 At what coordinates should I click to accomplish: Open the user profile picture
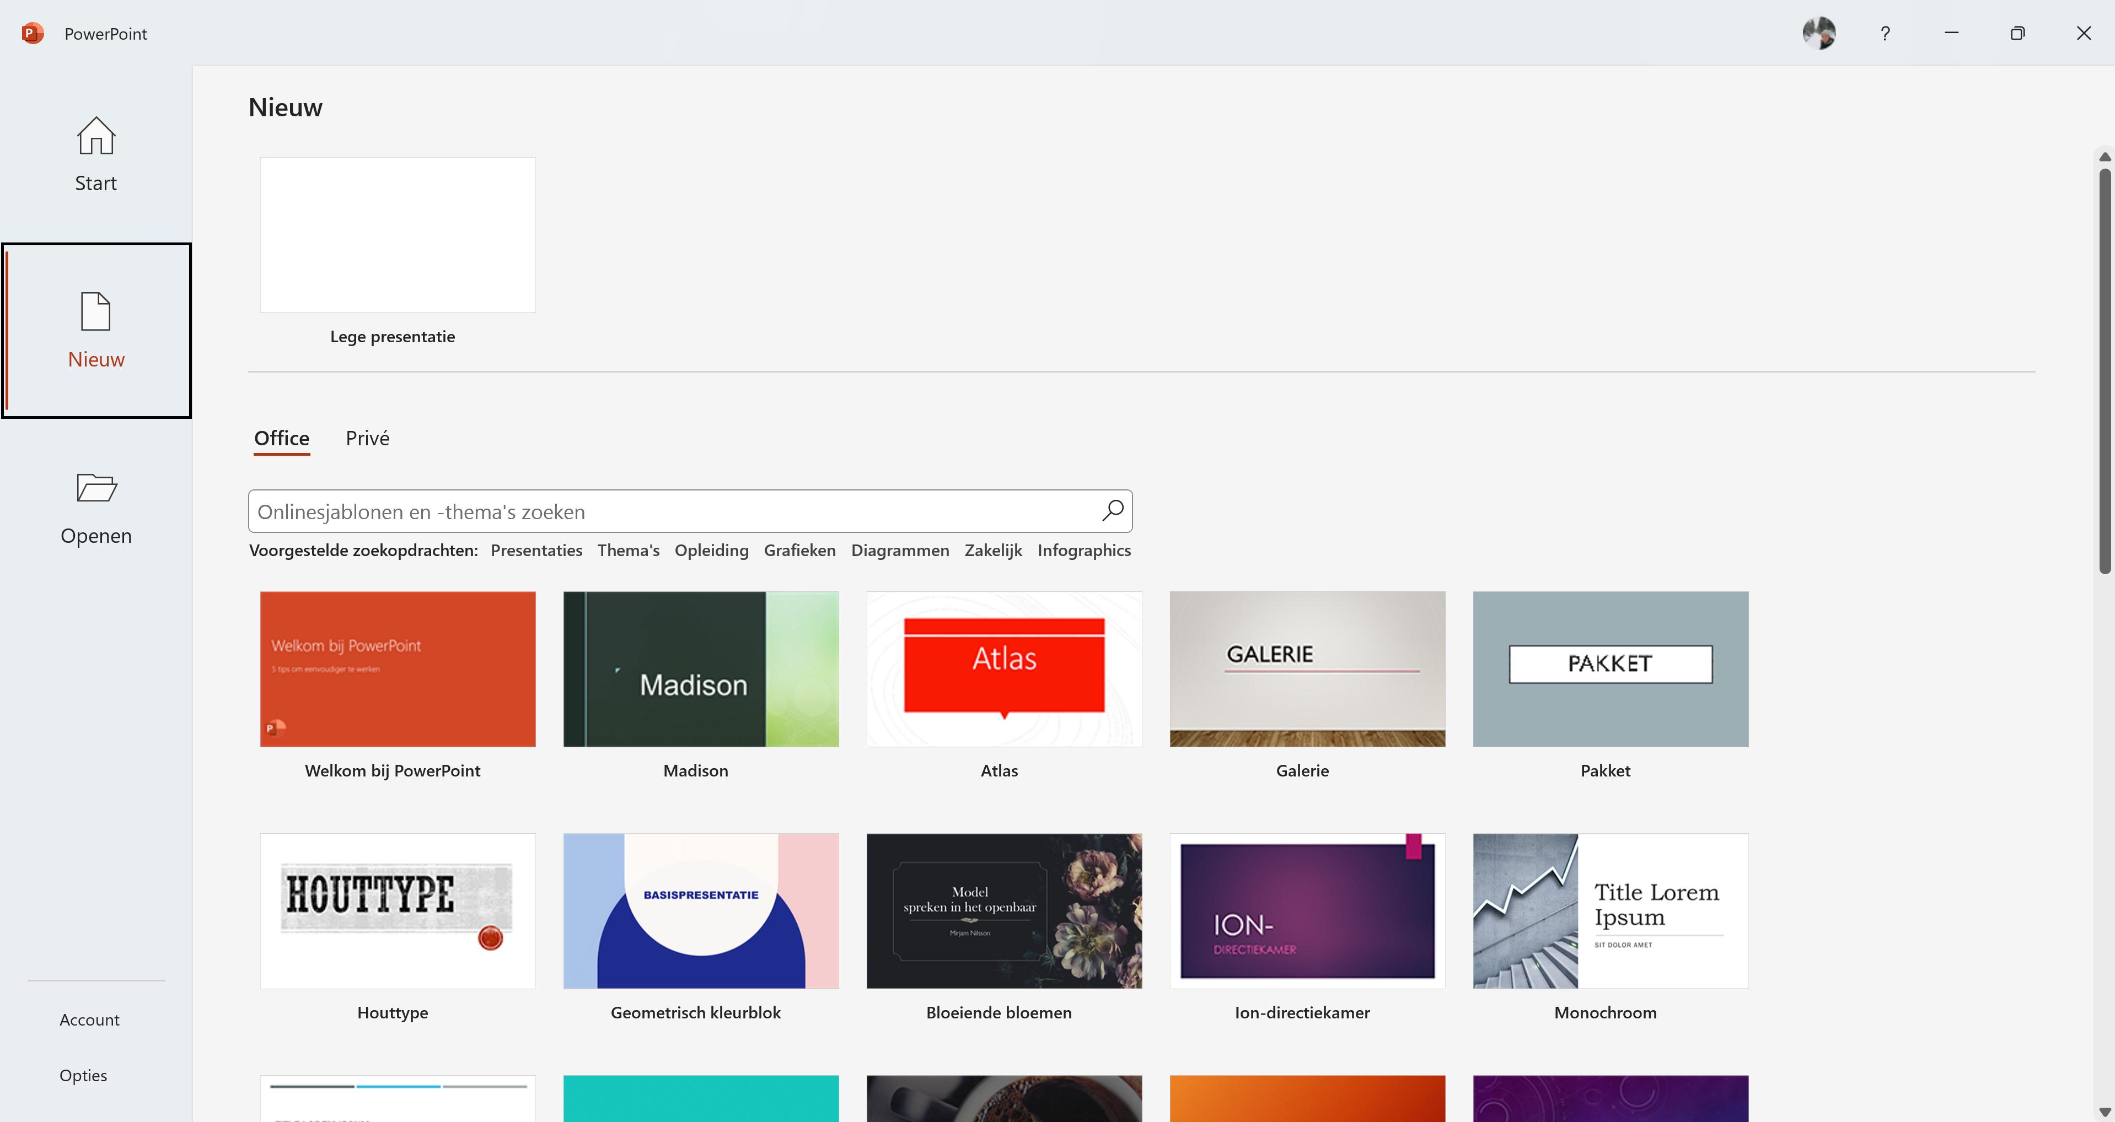point(1818,34)
